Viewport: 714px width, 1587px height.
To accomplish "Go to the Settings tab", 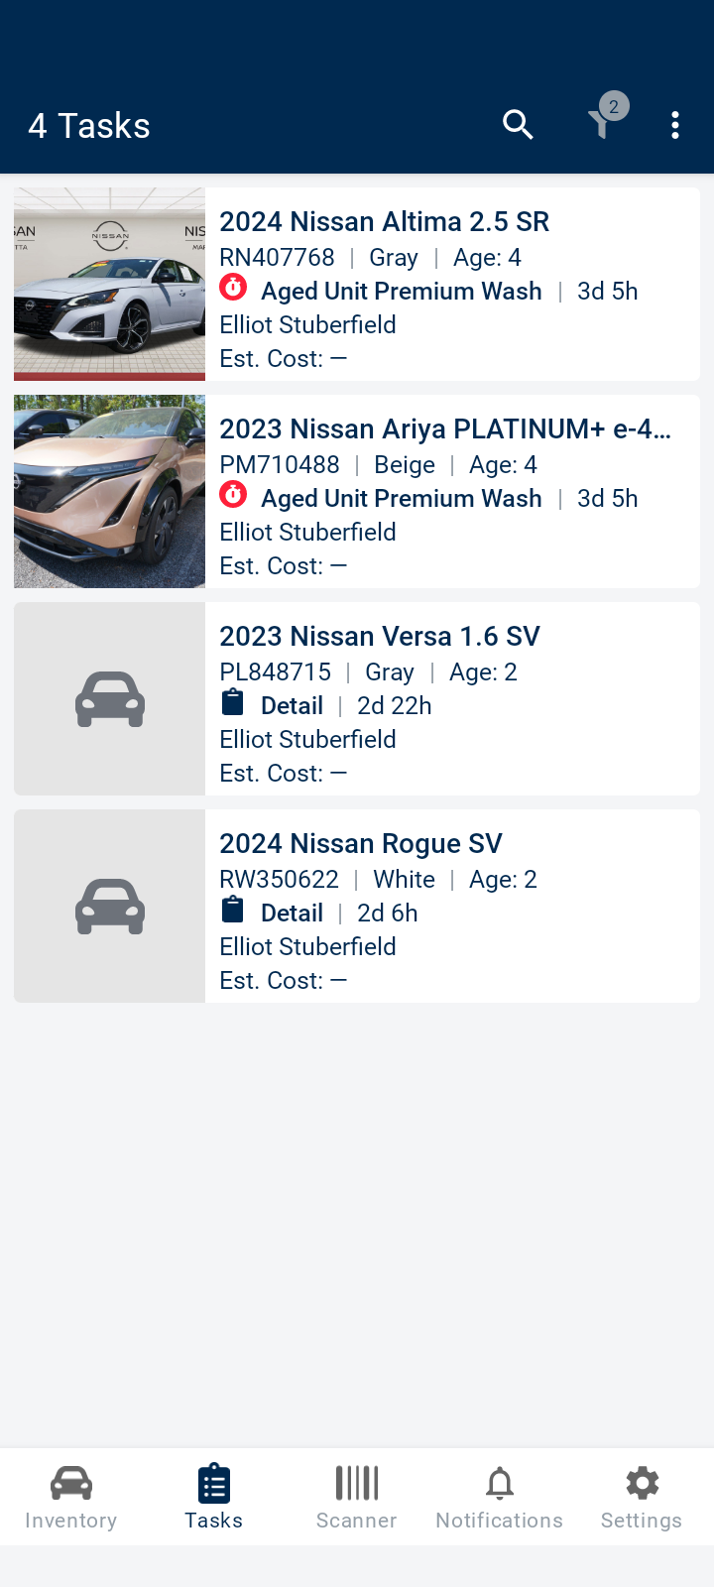I will point(642,1498).
